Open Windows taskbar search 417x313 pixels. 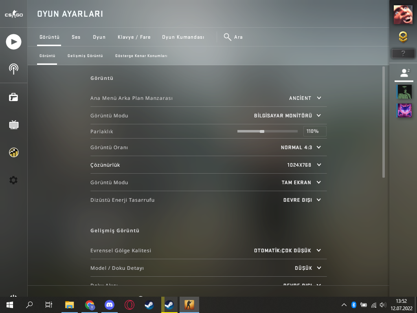[x=29, y=305]
